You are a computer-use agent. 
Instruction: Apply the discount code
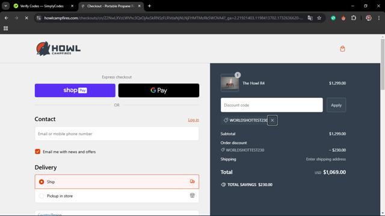[336, 105]
